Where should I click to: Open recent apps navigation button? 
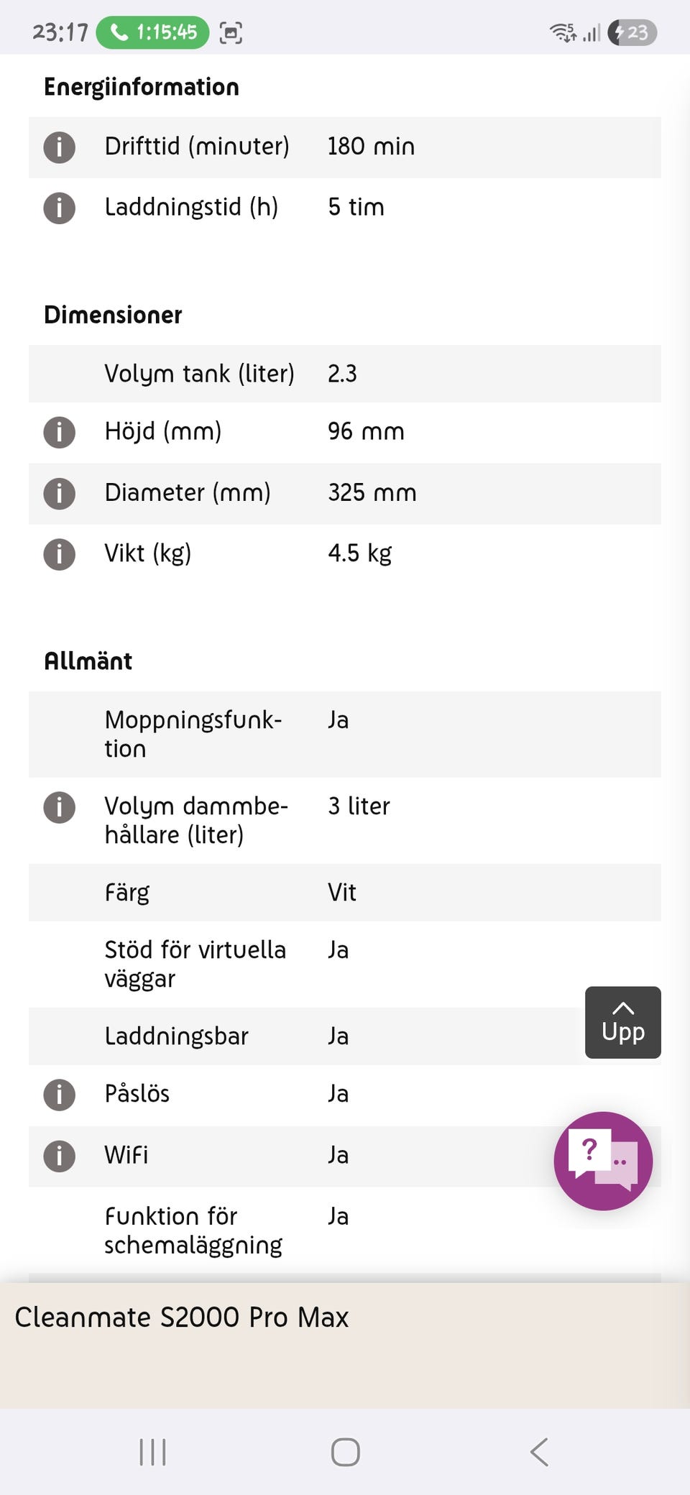tap(152, 1452)
